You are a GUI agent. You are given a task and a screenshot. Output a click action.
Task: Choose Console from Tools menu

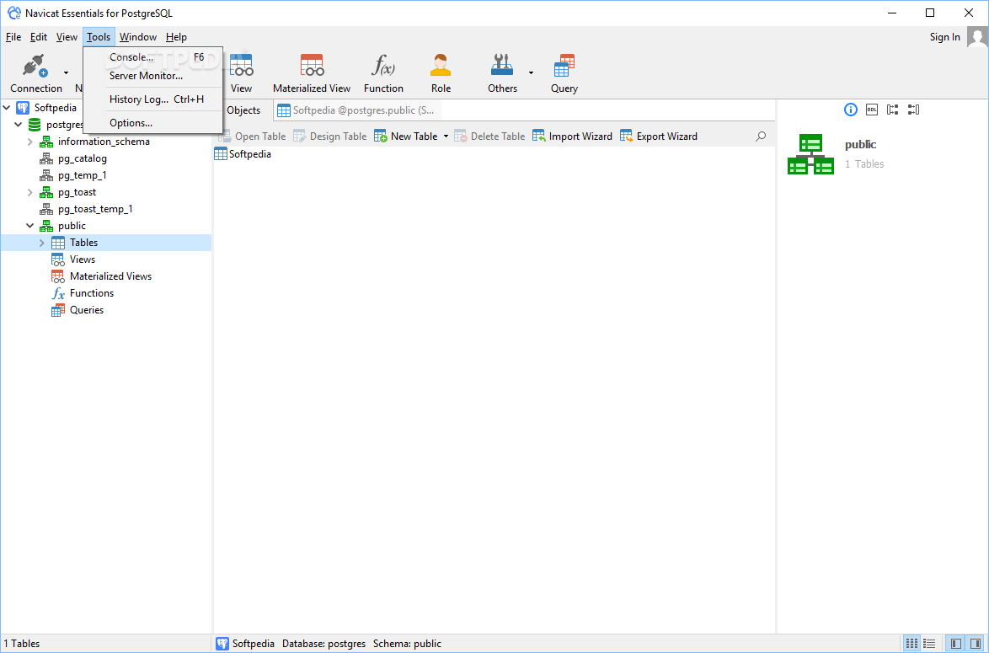pyautogui.click(x=153, y=57)
